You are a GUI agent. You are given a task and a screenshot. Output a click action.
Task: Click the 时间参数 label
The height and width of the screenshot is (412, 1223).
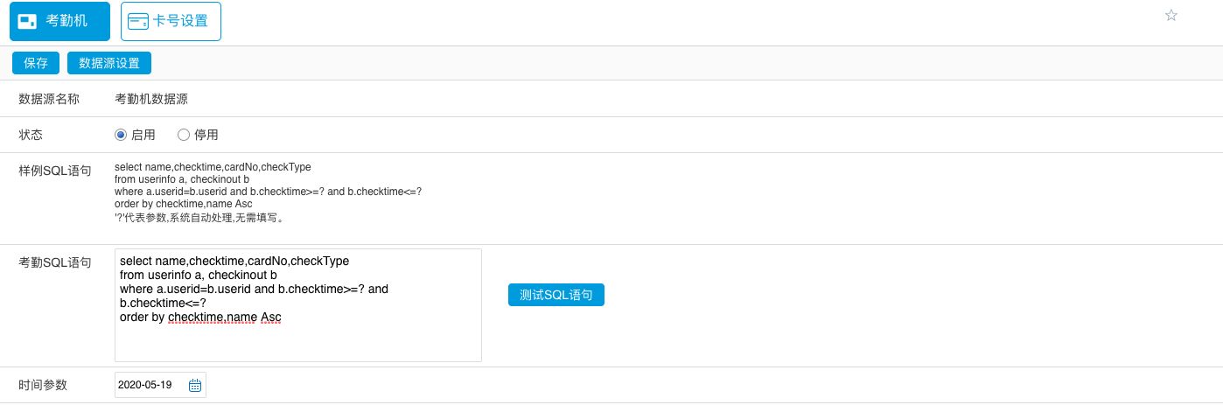coord(43,384)
